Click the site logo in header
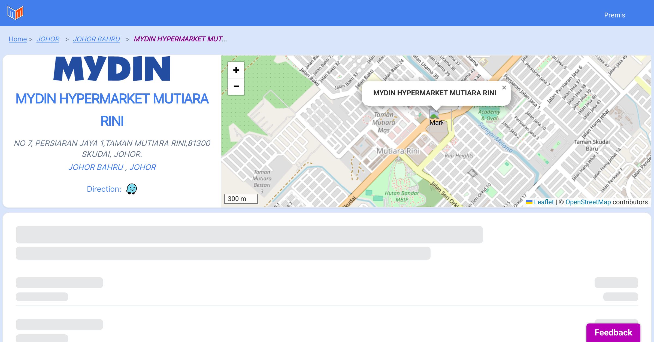This screenshot has width=654, height=342. pyautogui.click(x=15, y=13)
